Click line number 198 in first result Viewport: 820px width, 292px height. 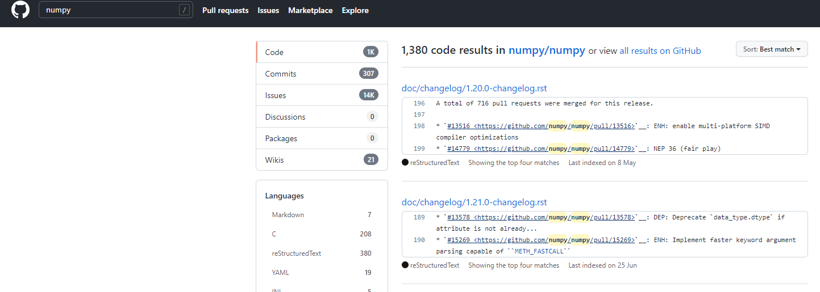click(x=419, y=126)
